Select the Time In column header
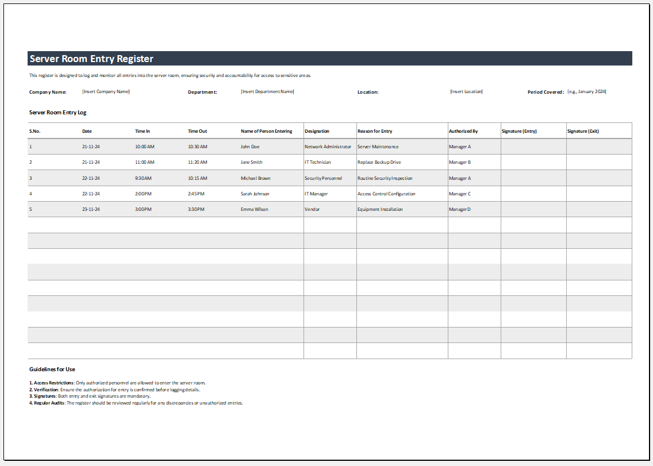This screenshot has height=466, width=653. tap(141, 131)
